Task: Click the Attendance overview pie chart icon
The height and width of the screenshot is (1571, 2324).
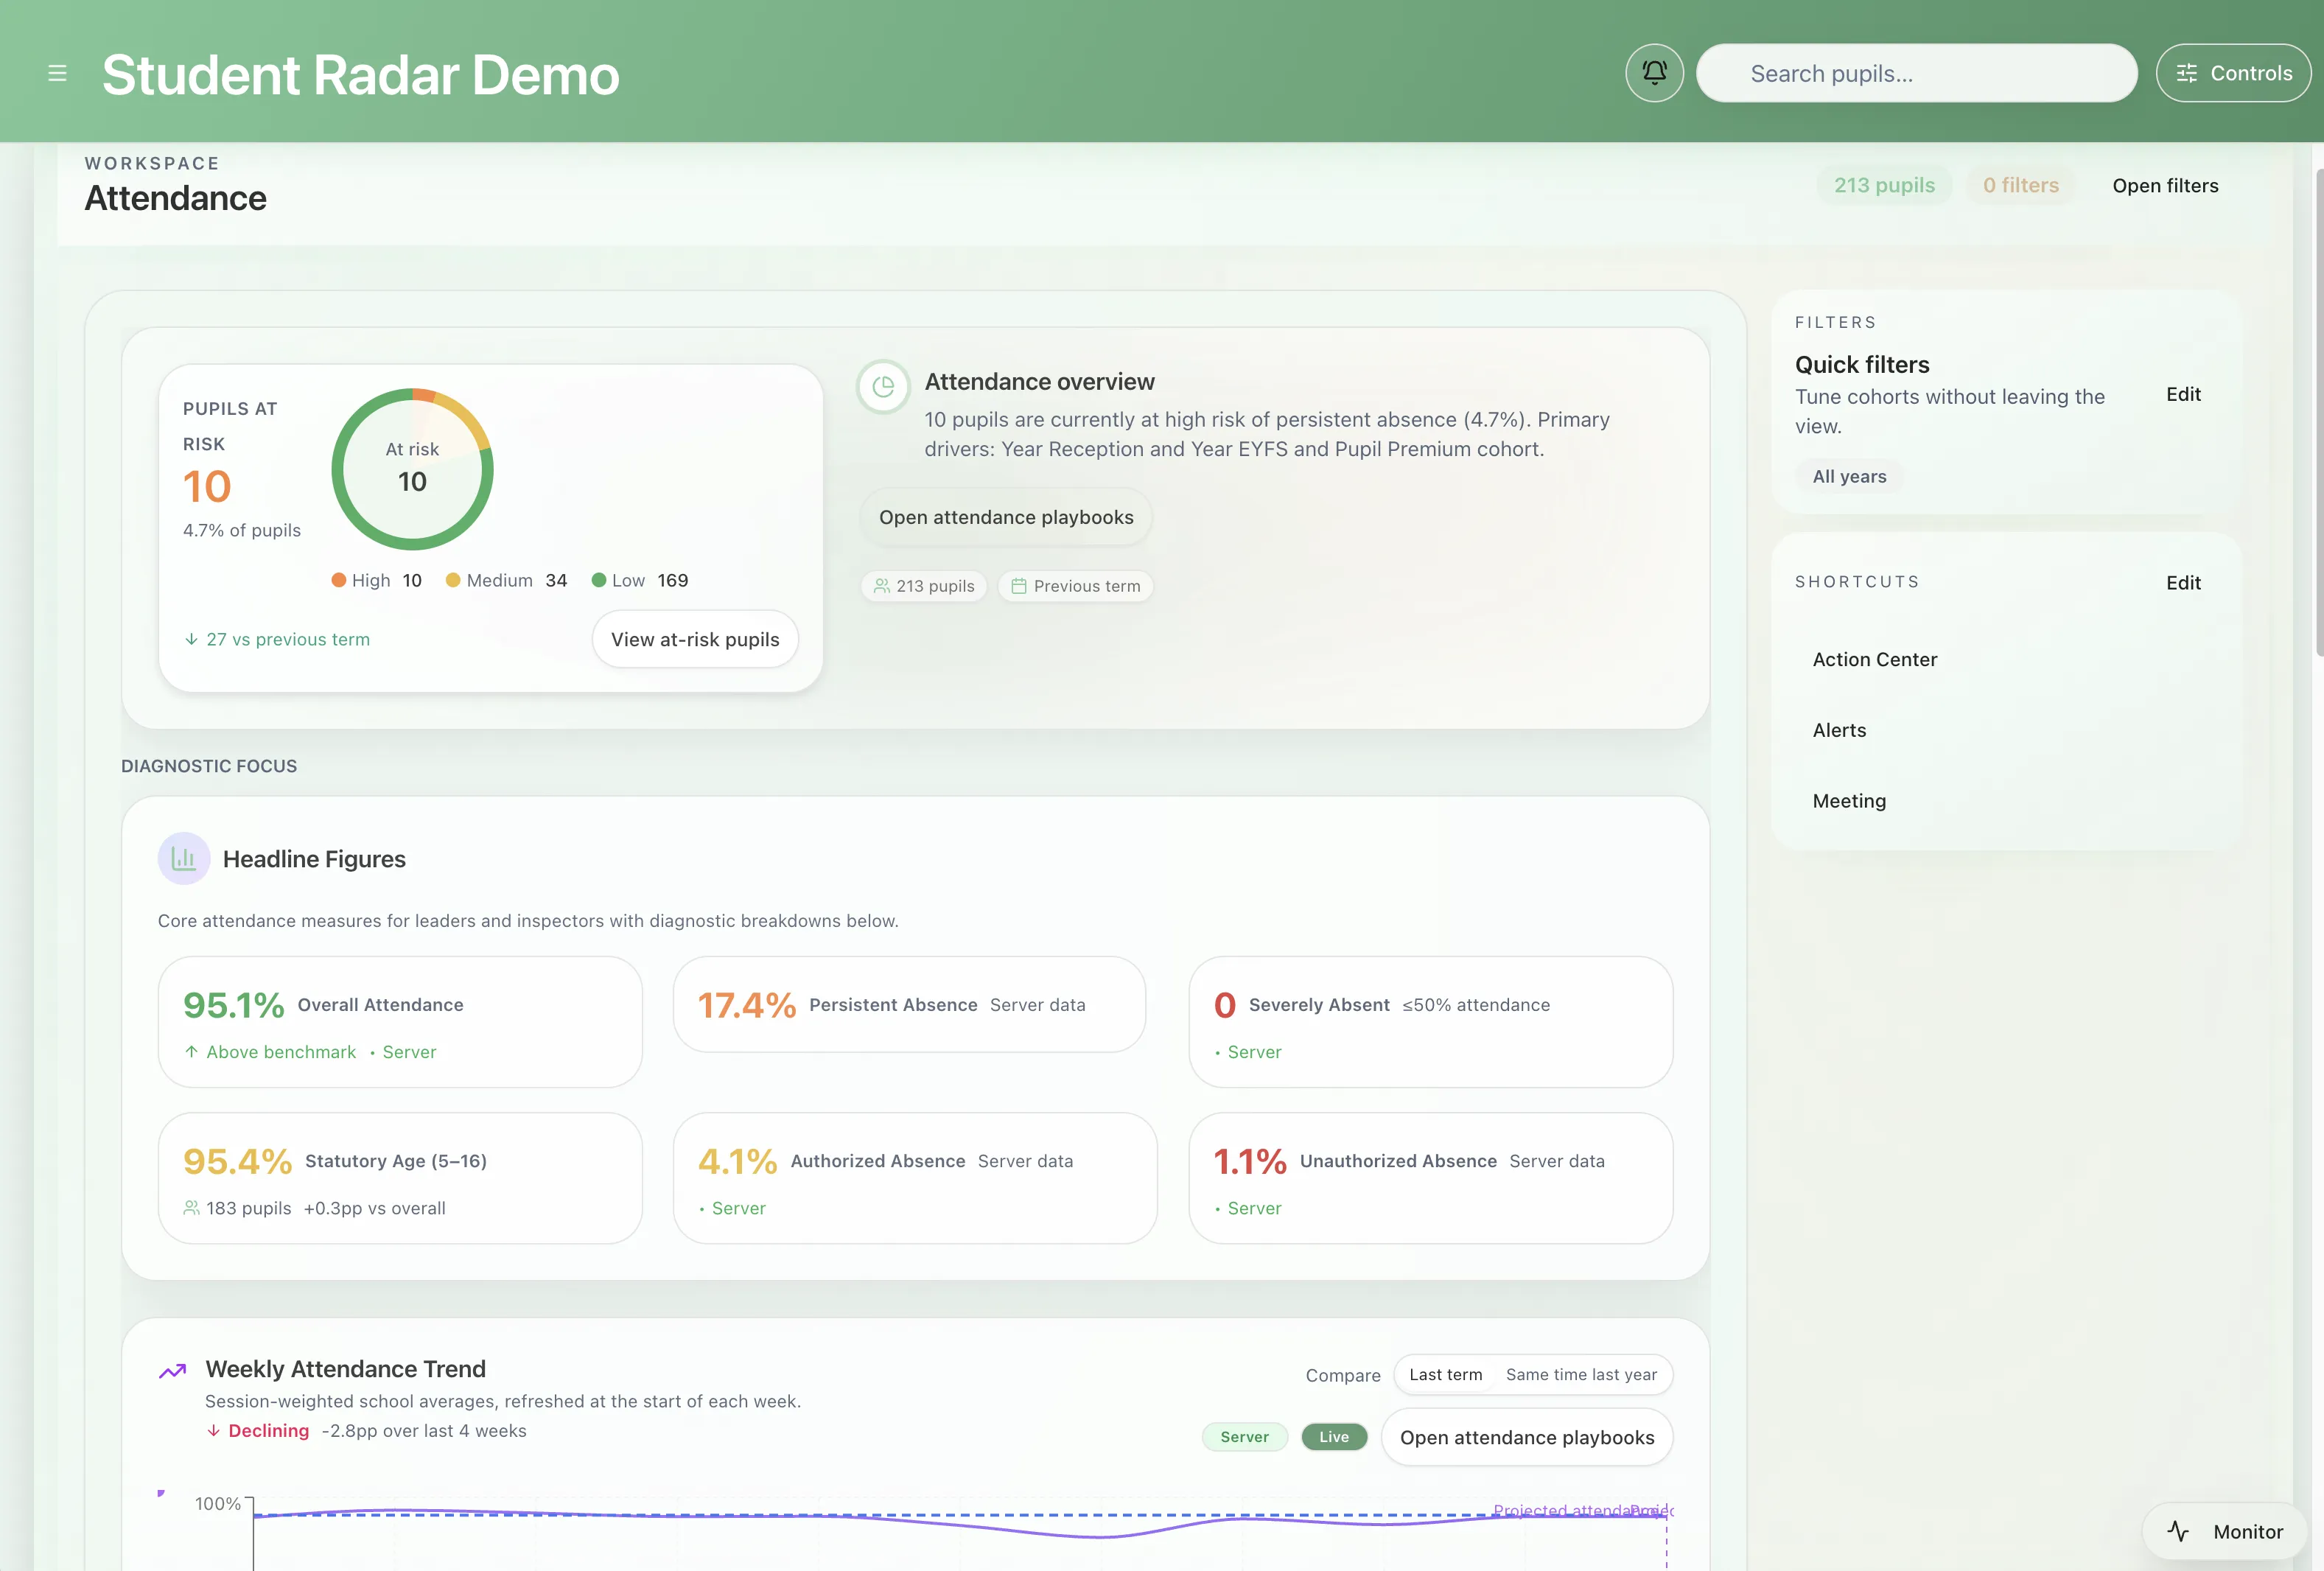Action: pyautogui.click(x=883, y=386)
